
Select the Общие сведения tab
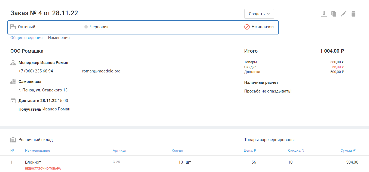(26, 38)
